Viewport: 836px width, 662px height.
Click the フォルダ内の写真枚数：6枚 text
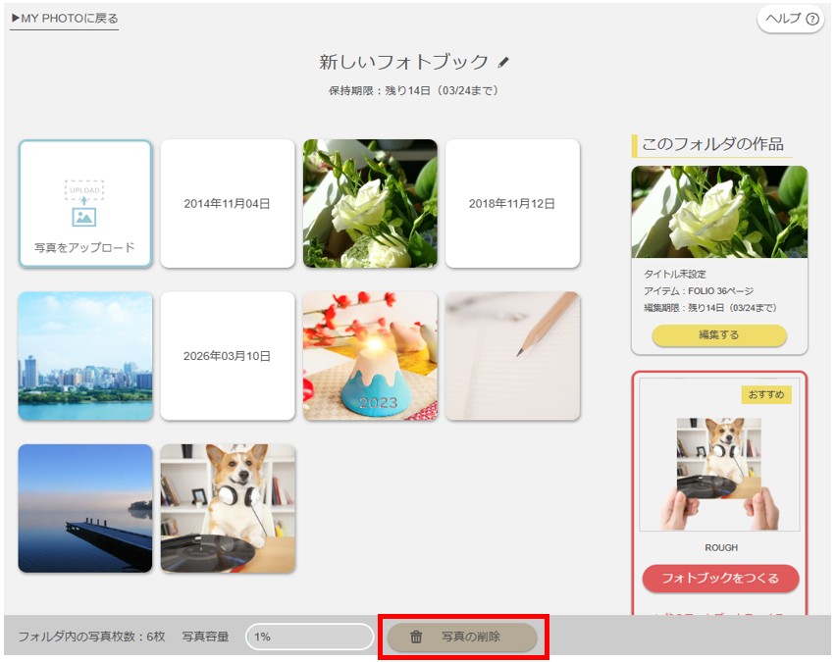[91, 637]
